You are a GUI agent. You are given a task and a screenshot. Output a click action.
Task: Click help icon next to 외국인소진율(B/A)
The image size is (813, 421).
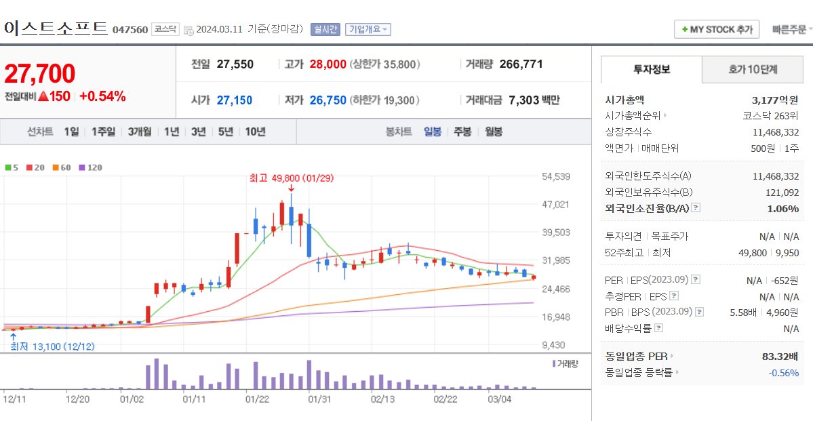pyautogui.click(x=696, y=208)
